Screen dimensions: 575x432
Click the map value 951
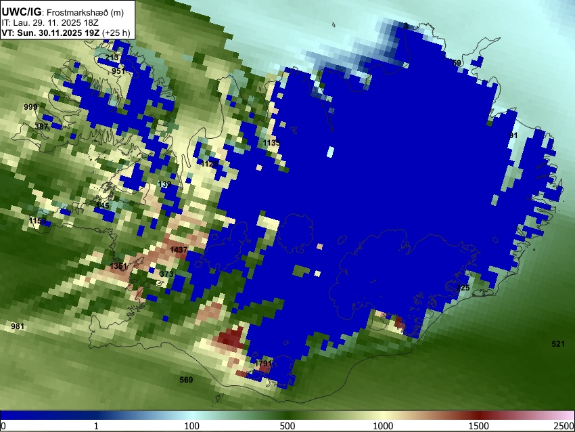118,71
